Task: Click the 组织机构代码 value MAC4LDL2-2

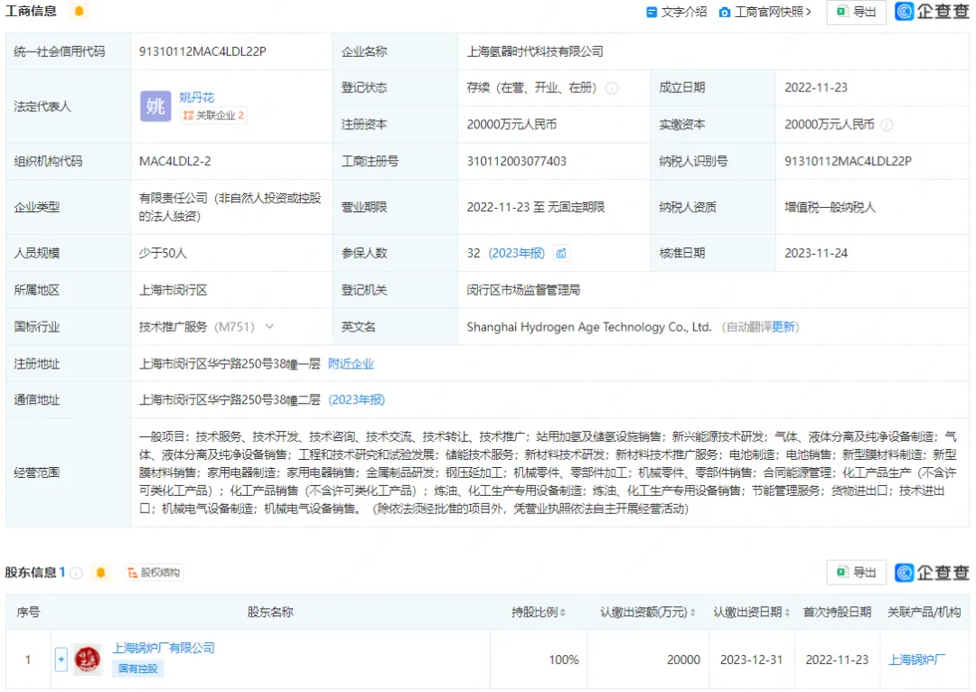Action: (175, 161)
